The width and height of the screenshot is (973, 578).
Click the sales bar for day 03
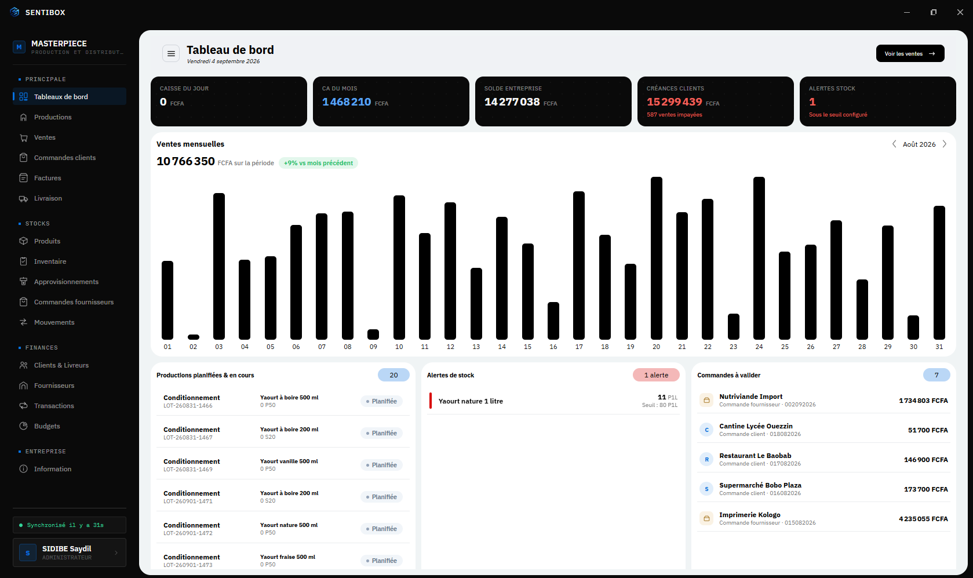pos(219,266)
